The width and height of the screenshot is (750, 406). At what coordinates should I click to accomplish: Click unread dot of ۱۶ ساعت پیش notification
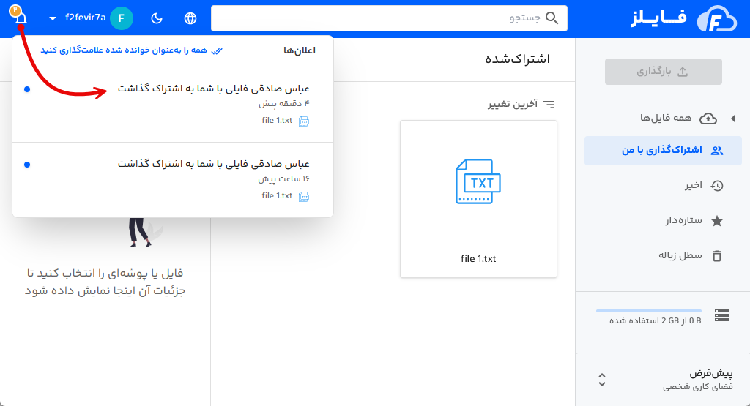point(27,165)
